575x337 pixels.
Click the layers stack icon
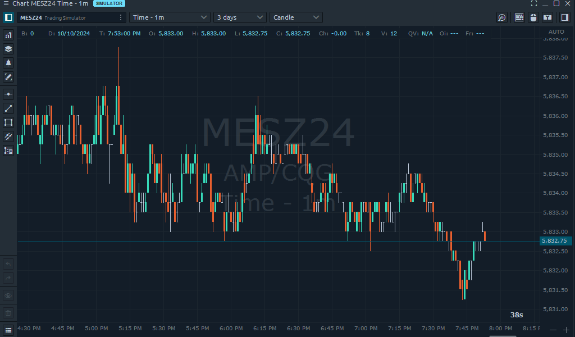[x=8, y=49]
